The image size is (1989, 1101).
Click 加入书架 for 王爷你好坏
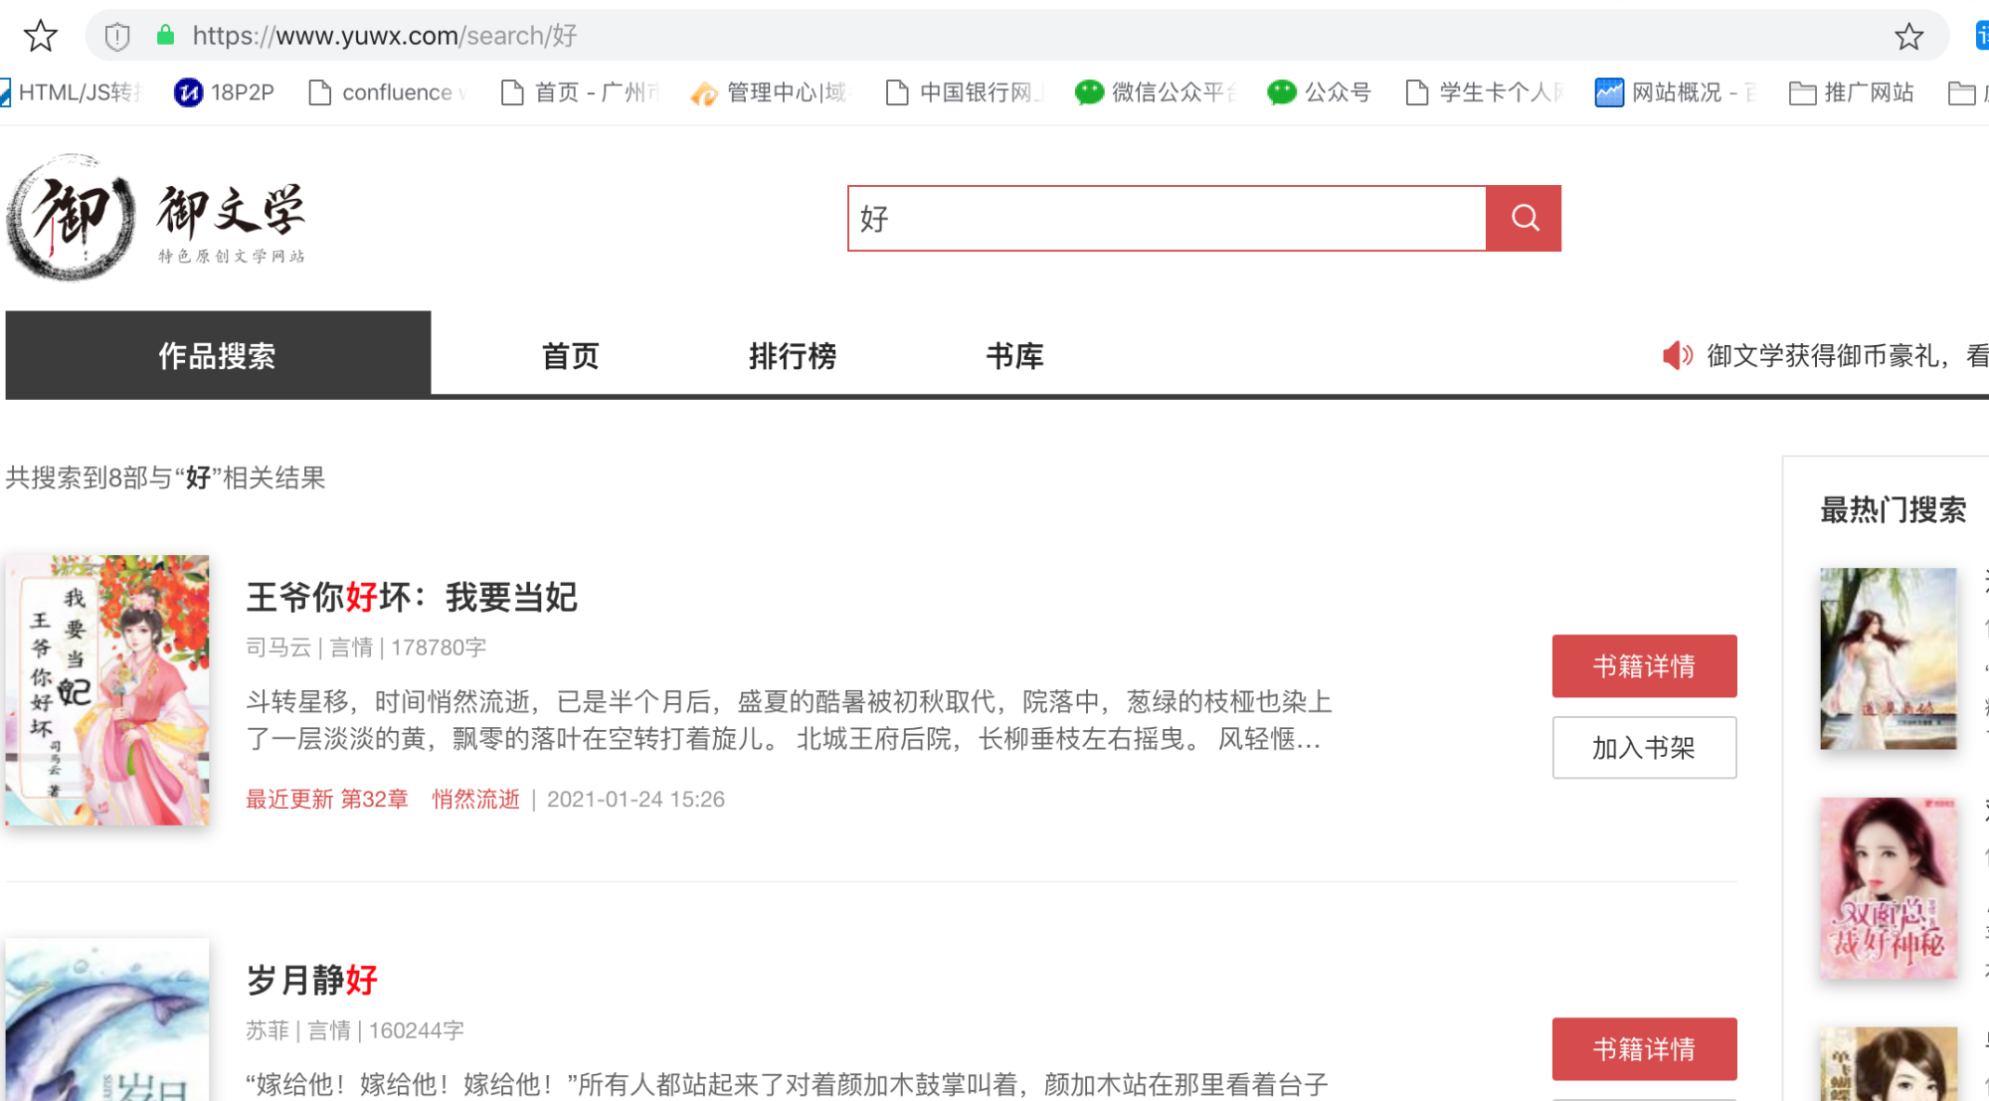click(x=1644, y=747)
